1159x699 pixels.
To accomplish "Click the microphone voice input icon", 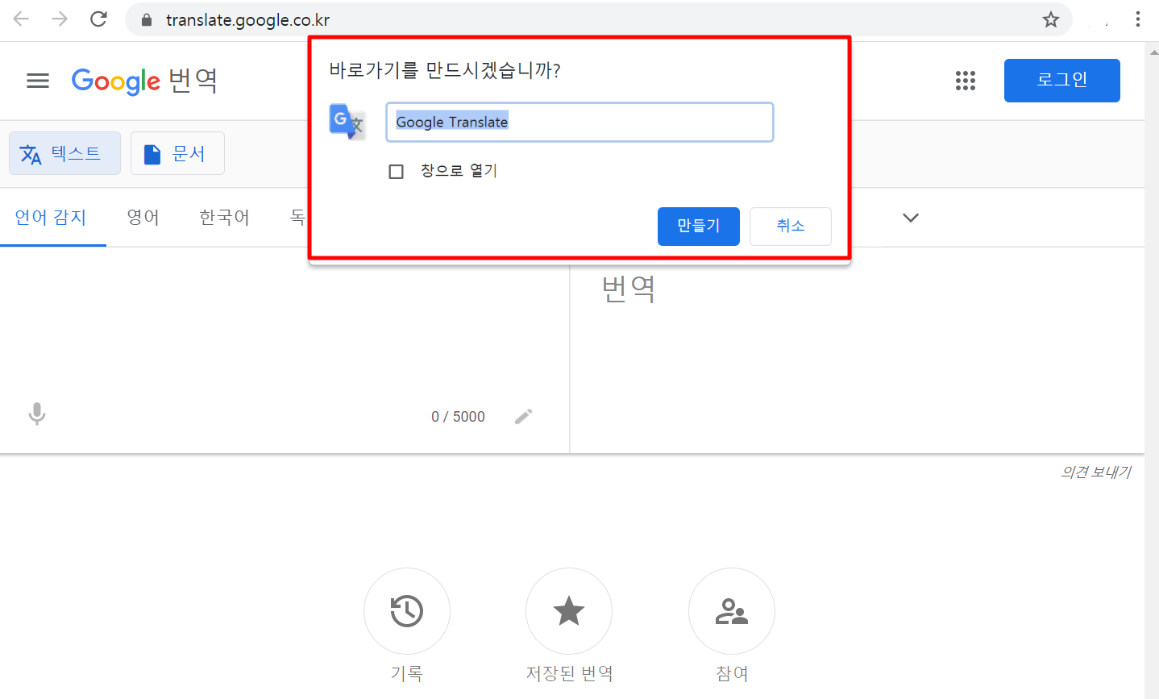I will (x=36, y=414).
